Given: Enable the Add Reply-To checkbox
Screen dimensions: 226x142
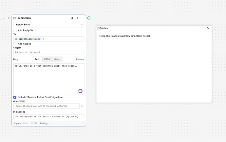Looking at the screenshot, I should tap(15, 30).
